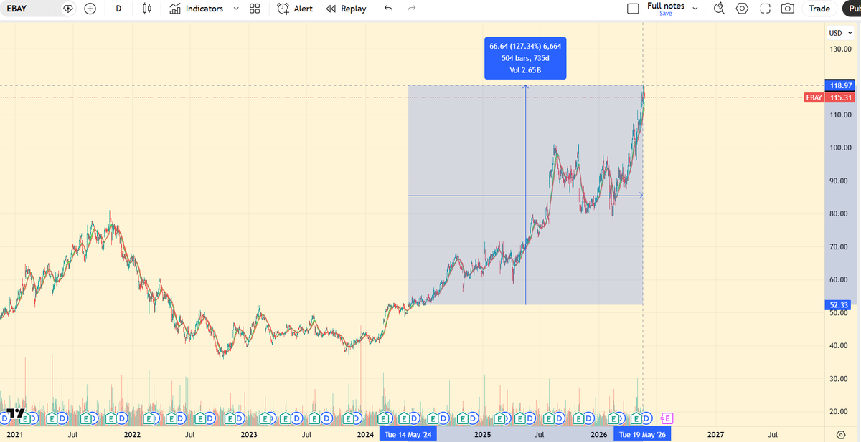
Task: Click the 2026 time axis label
Action: [x=598, y=434]
